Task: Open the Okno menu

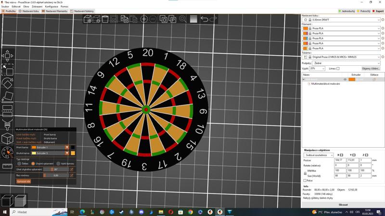Action: click(x=26, y=7)
